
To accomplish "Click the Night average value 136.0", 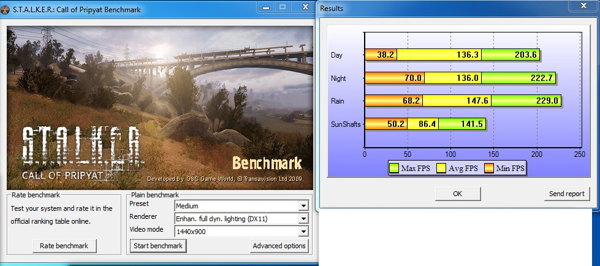I will 468,78.
